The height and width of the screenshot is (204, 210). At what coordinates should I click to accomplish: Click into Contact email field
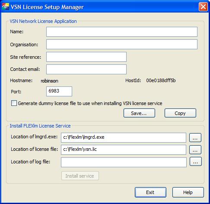click(86, 69)
